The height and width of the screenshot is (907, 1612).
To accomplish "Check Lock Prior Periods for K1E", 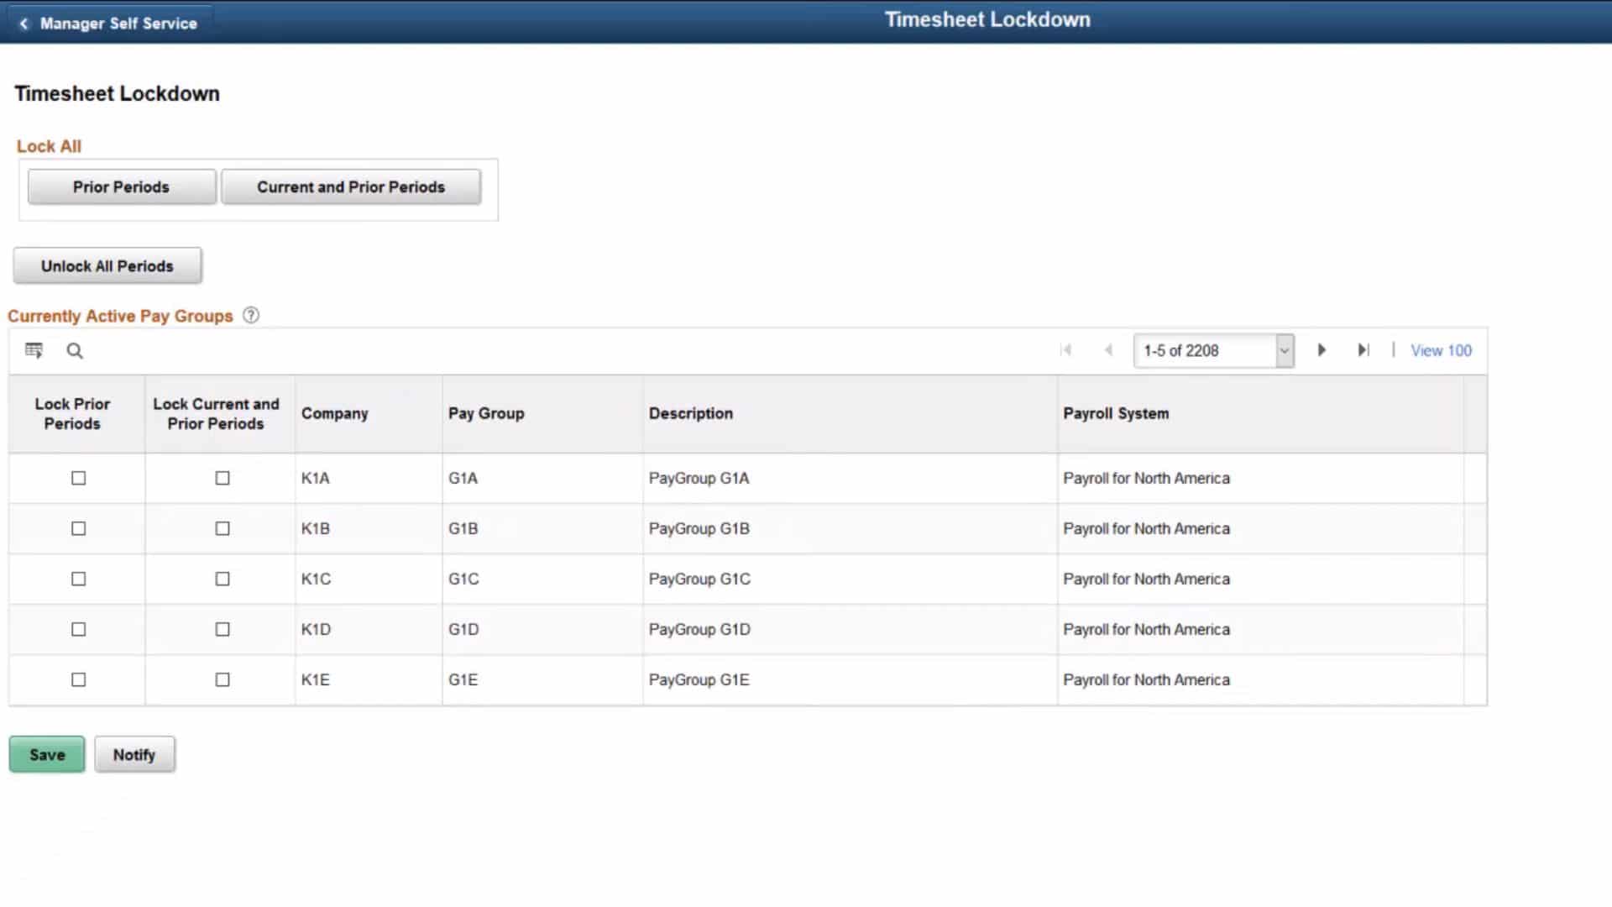I will click(x=79, y=679).
